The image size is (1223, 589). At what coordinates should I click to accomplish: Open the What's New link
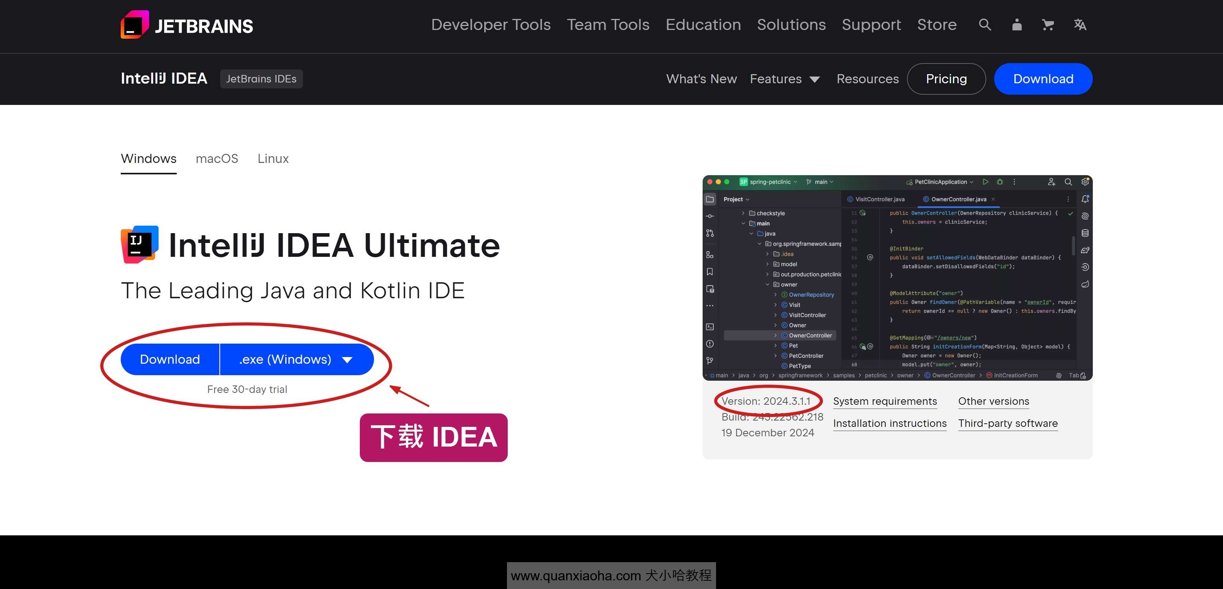tap(701, 79)
